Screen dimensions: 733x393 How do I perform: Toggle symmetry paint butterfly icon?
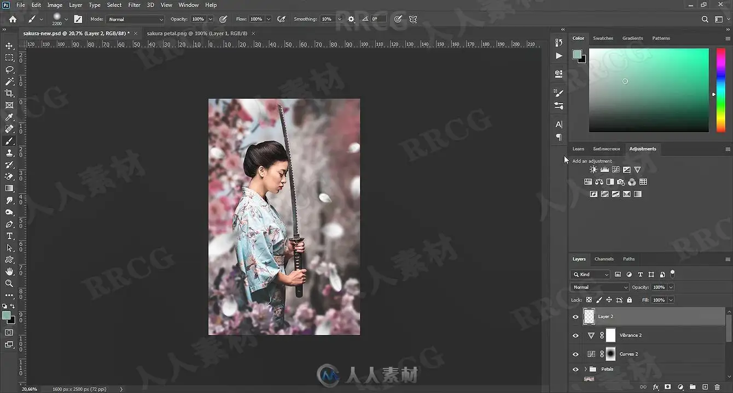point(413,19)
